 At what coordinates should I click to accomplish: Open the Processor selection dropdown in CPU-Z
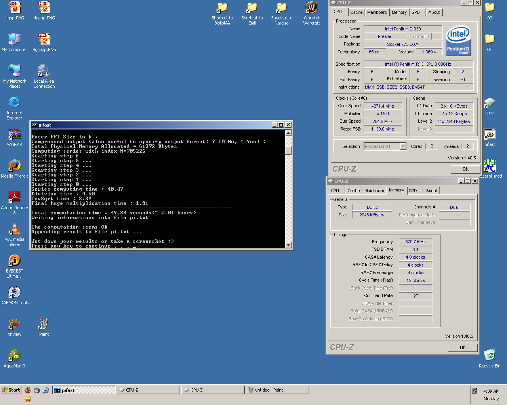[403, 146]
